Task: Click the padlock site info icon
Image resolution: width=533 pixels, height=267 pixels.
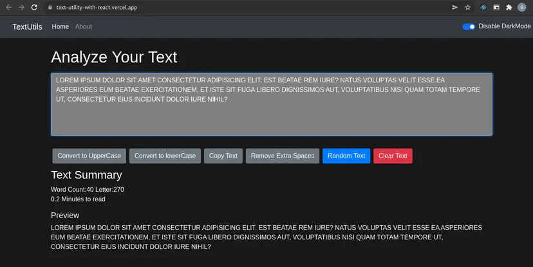Action: [50, 8]
